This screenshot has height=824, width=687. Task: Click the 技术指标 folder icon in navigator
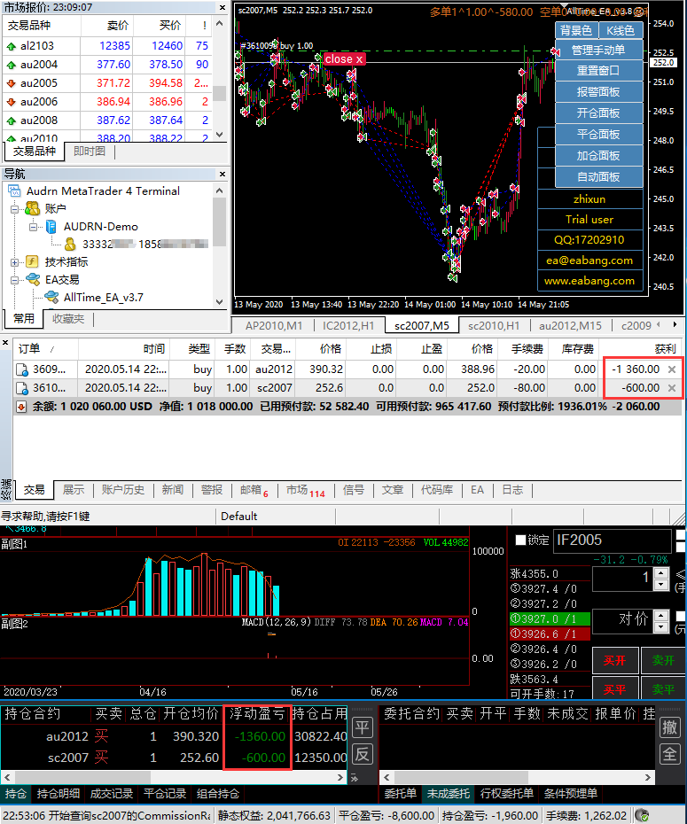click(32, 262)
